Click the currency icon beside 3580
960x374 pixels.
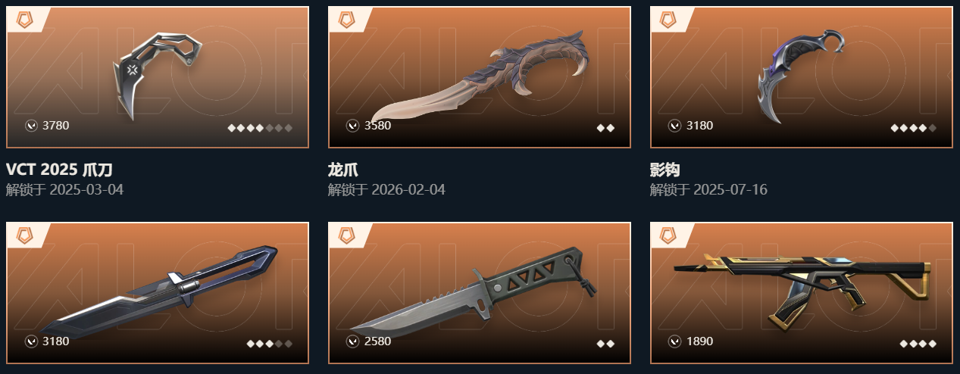(x=352, y=126)
